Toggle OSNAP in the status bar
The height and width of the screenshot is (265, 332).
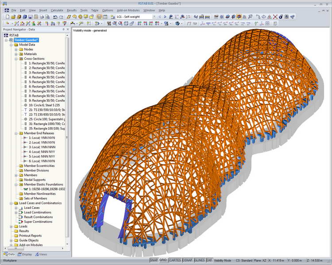(x=187, y=260)
